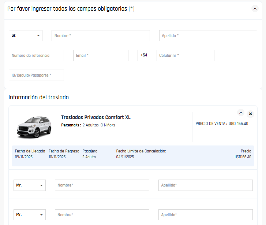Click the white SUV vehicle thumbnail
The image size is (266, 225).
pyautogui.click(x=34, y=126)
